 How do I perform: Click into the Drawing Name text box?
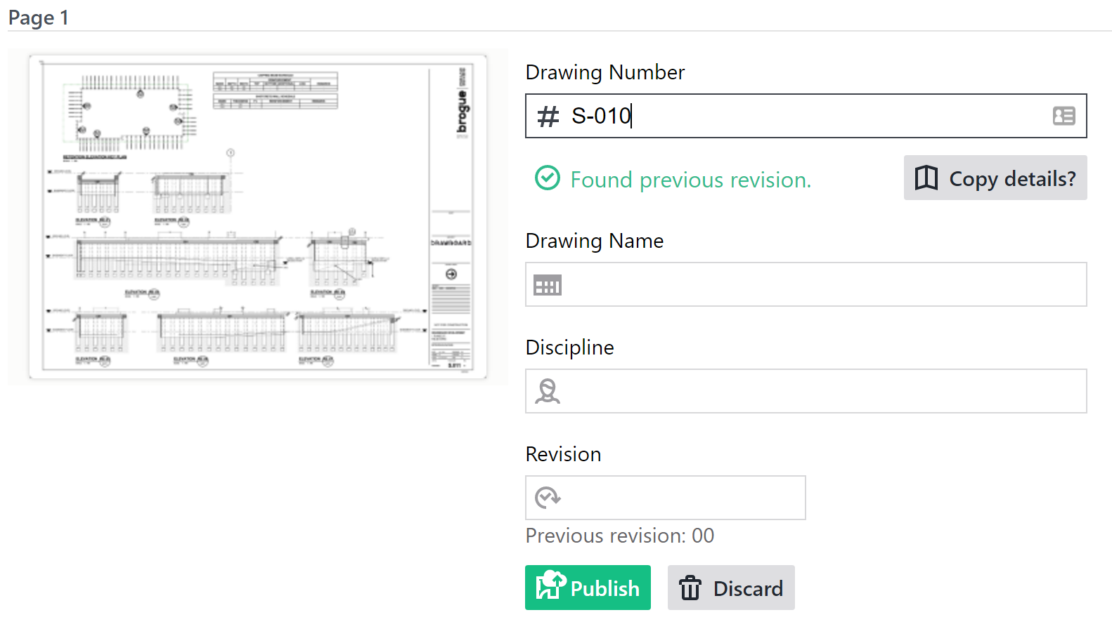point(815,285)
